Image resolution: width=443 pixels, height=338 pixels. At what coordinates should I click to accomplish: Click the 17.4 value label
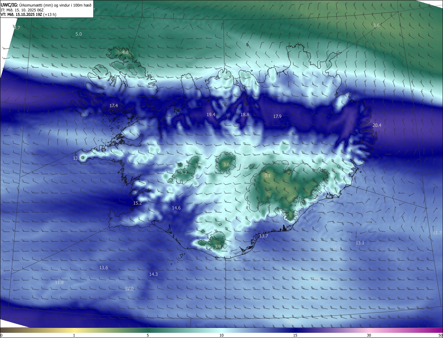pos(114,105)
